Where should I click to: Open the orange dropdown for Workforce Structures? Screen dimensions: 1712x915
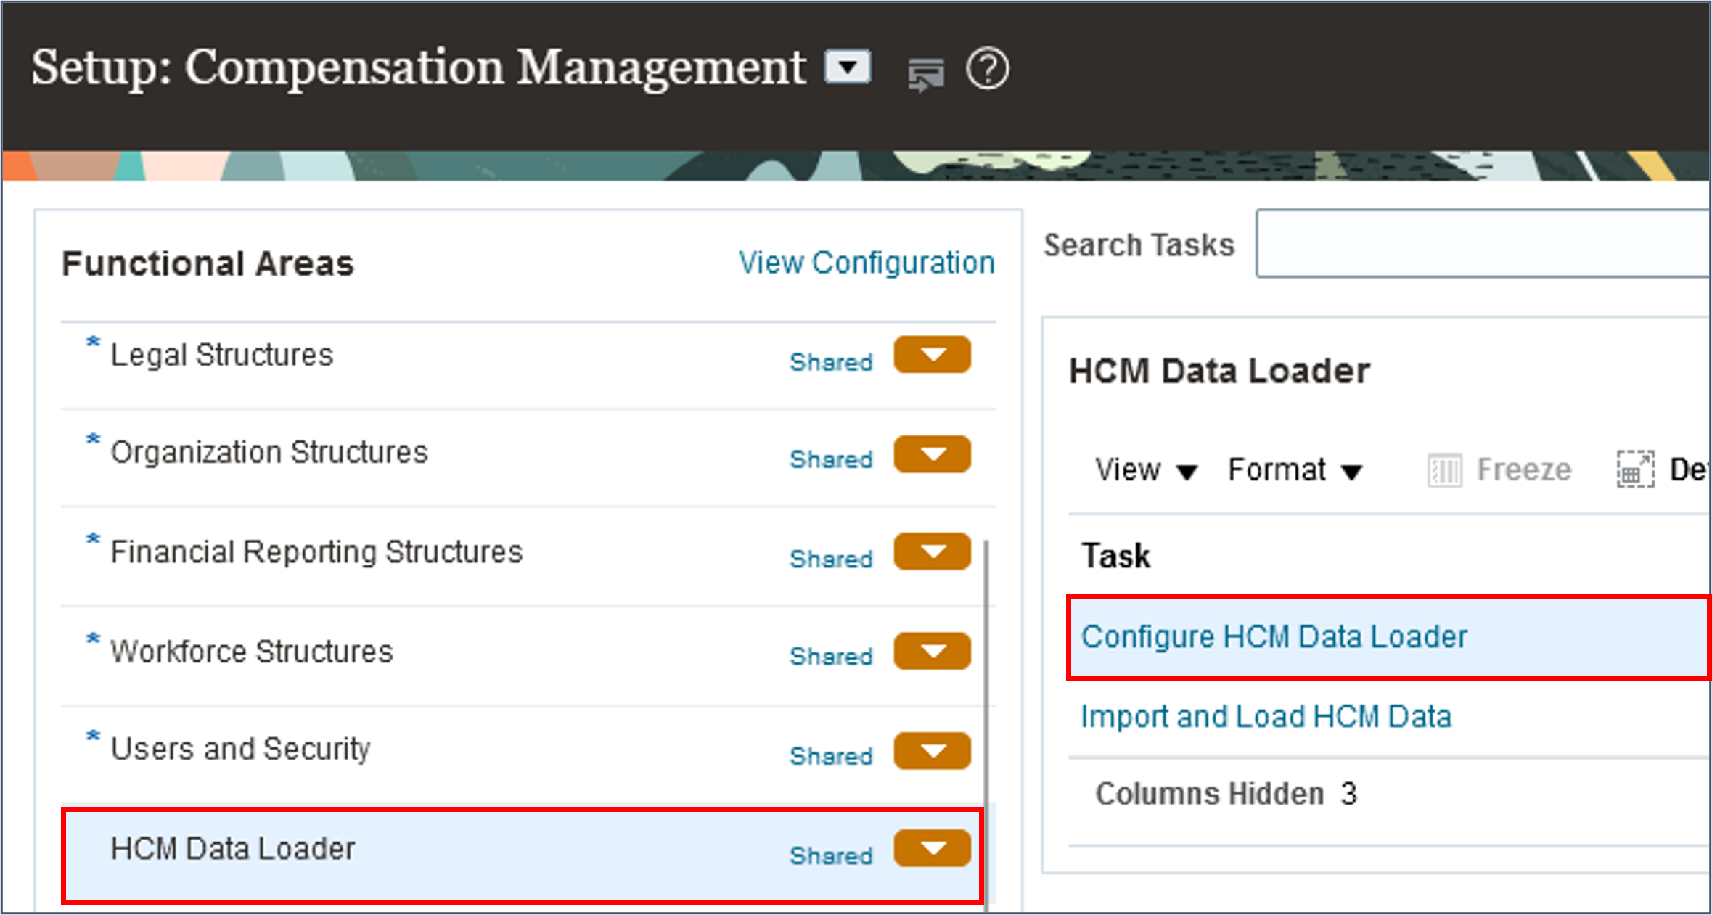pyautogui.click(x=932, y=651)
